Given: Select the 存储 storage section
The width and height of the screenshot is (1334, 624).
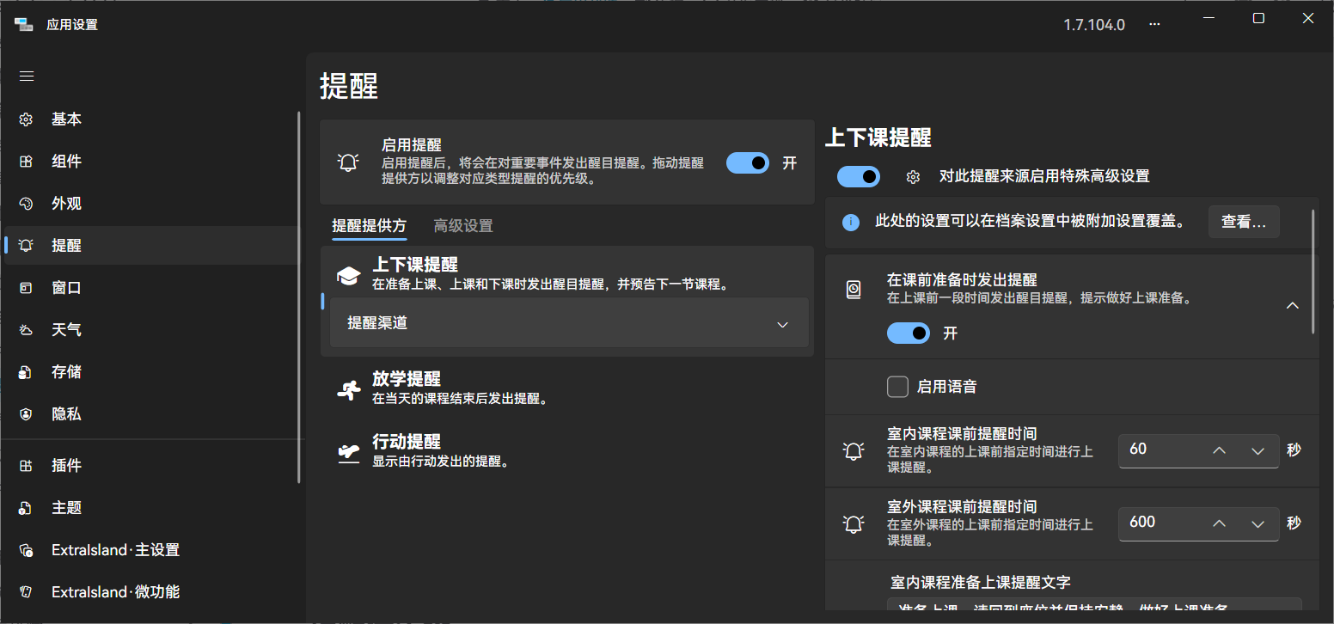Looking at the screenshot, I should [65, 371].
